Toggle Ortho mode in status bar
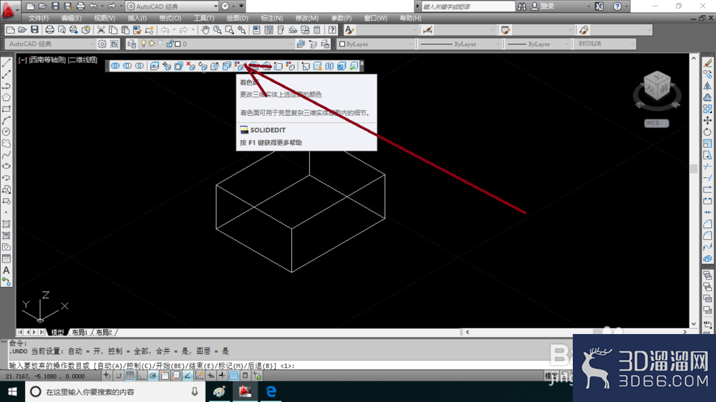Image resolution: width=716 pixels, height=402 pixels. click(142, 376)
